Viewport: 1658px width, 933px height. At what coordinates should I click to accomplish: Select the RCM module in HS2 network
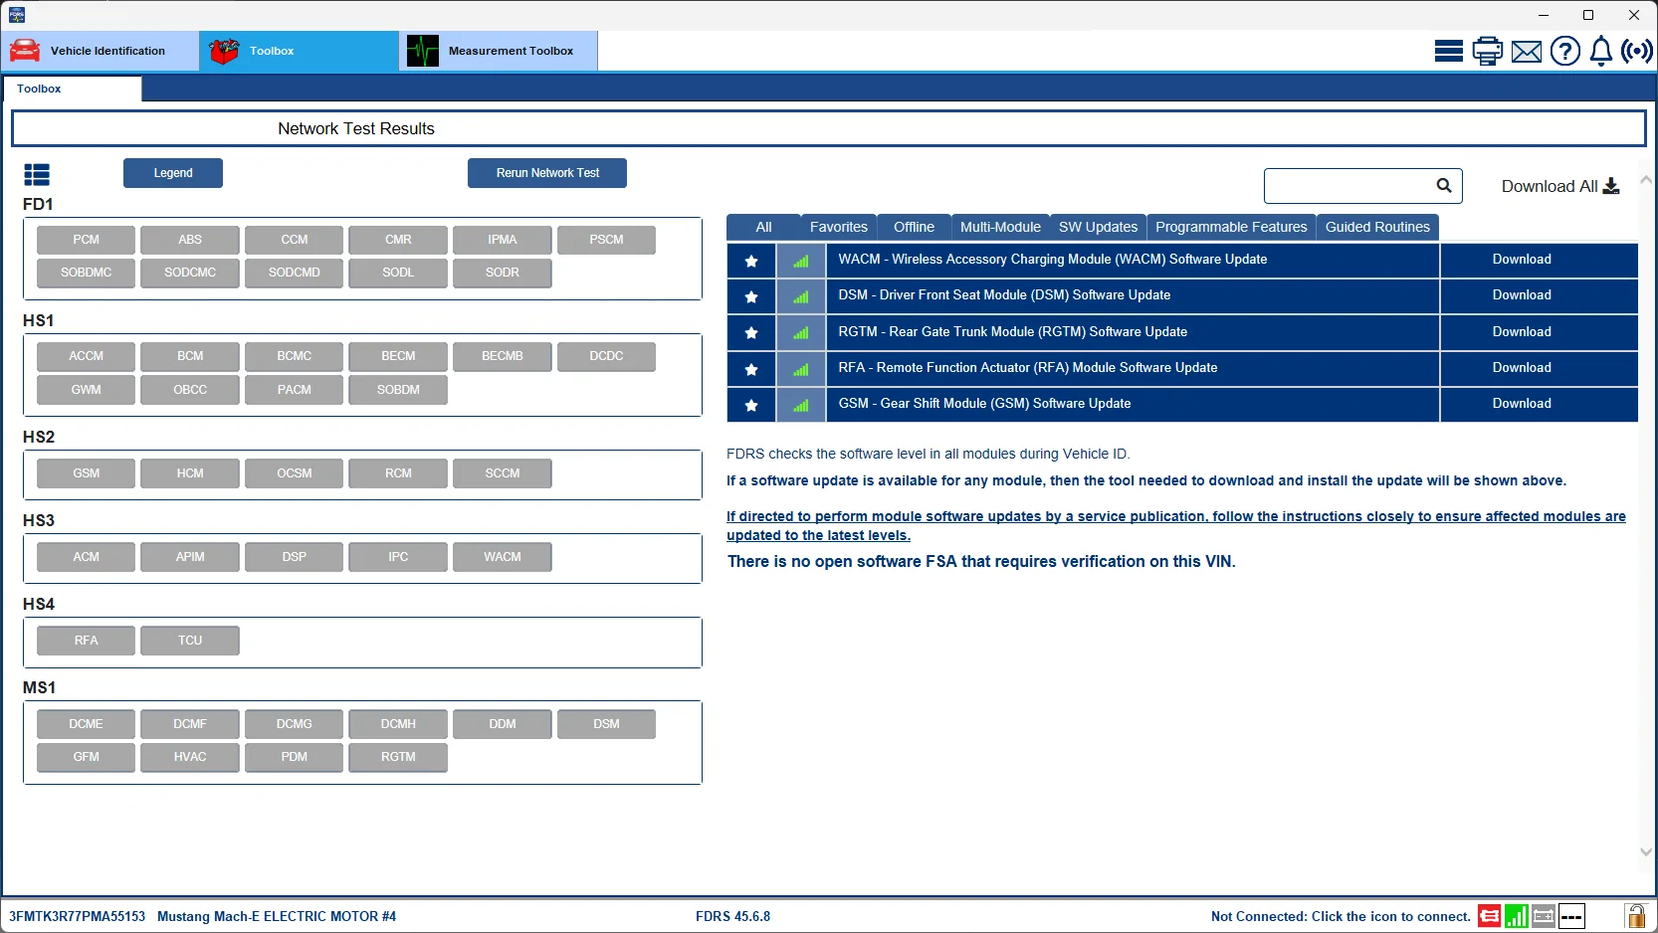[x=398, y=473]
